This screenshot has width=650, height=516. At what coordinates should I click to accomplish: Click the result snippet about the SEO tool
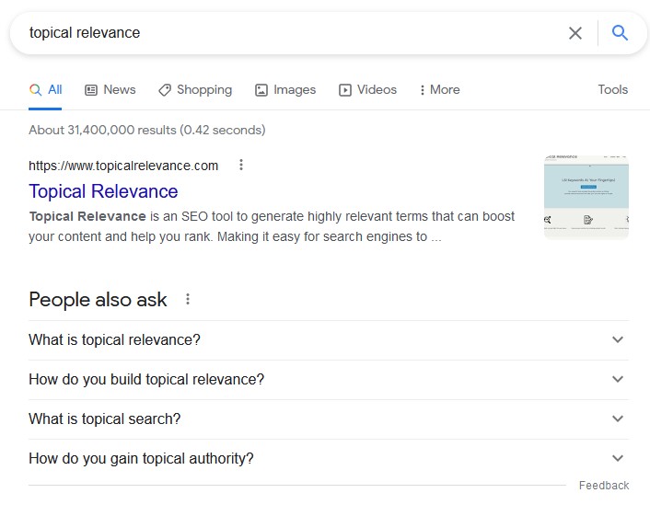pyautogui.click(x=272, y=226)
